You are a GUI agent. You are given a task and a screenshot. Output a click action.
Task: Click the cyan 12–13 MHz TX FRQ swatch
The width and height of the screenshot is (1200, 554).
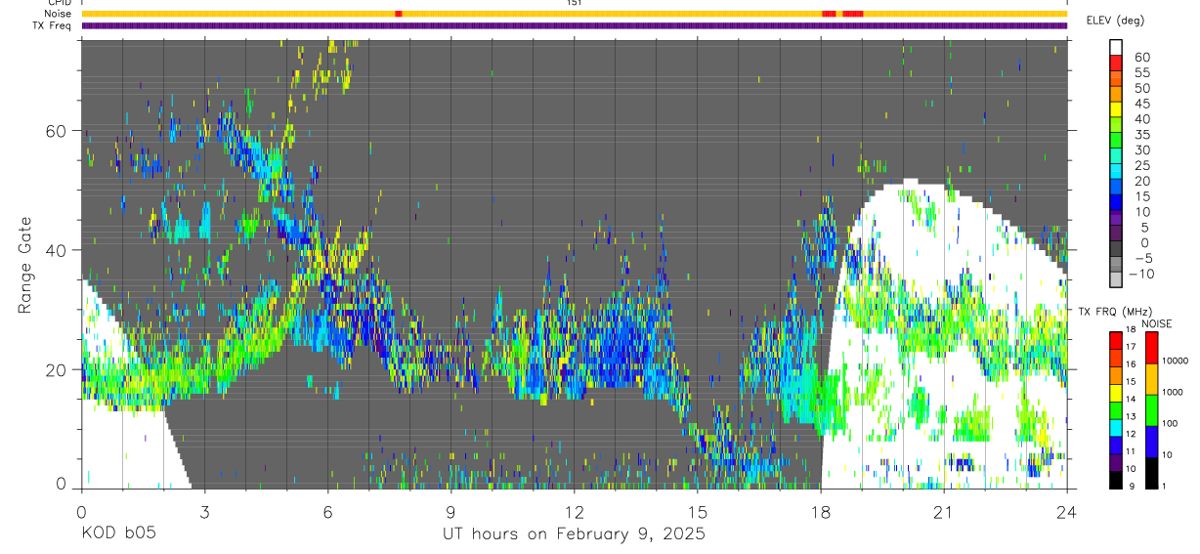(1116, 427)
